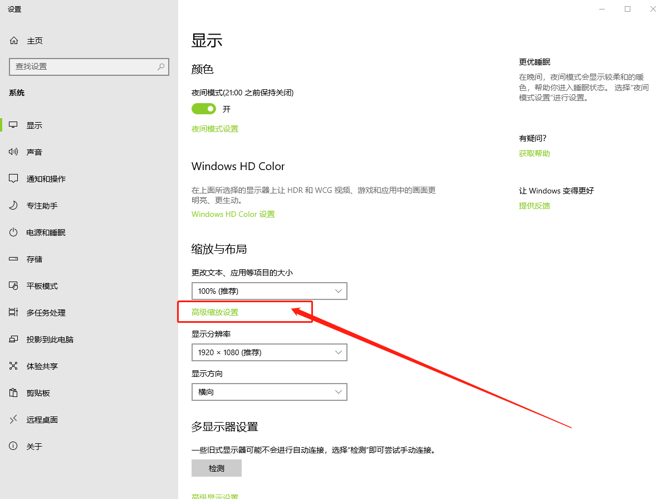Open 高级缩放设置 link
This screenshot has width=666, height=499.
pos(215,312)
